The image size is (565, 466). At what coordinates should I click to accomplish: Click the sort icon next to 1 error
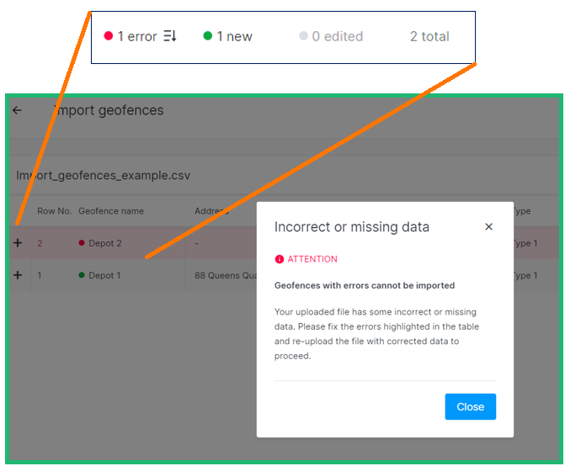[x=170, y=36]
